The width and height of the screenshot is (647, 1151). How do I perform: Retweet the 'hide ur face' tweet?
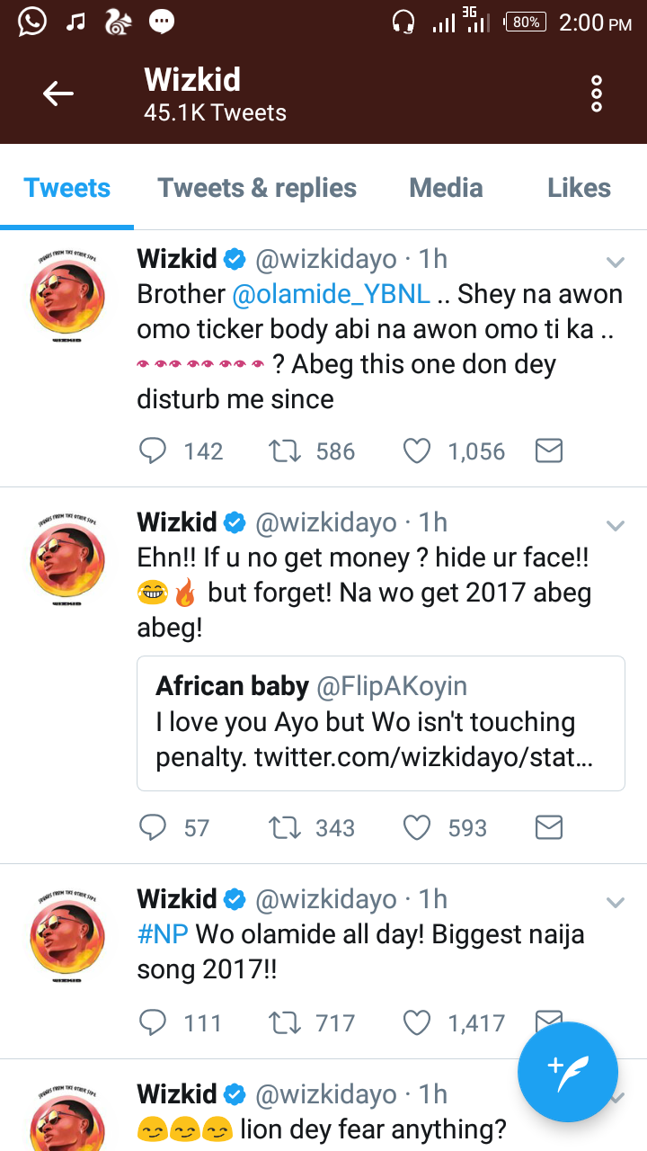point(285,827)
